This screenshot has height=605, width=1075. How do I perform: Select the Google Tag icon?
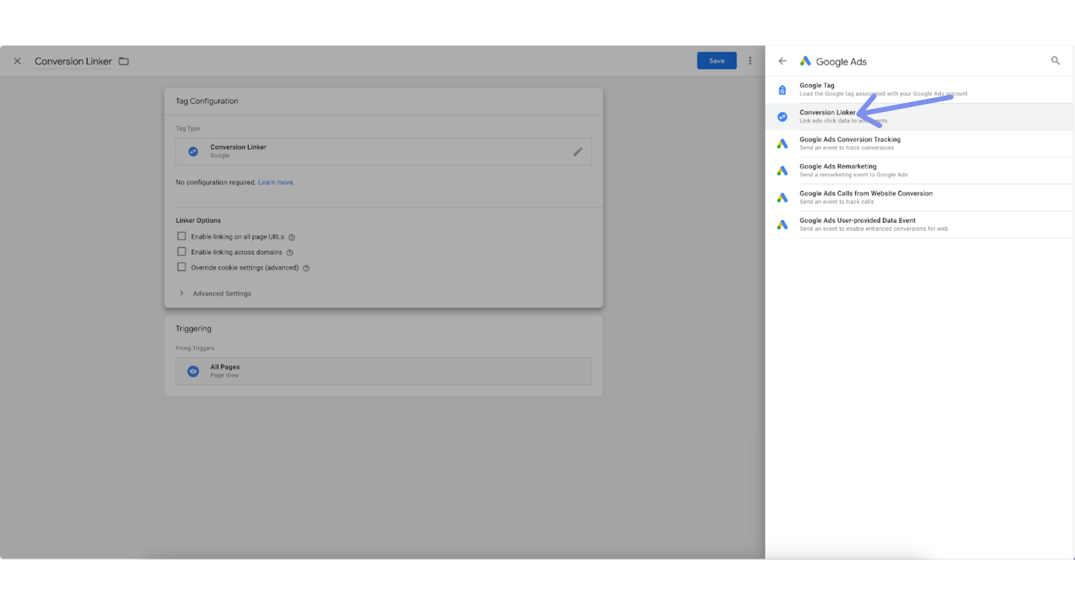[782, 89]
